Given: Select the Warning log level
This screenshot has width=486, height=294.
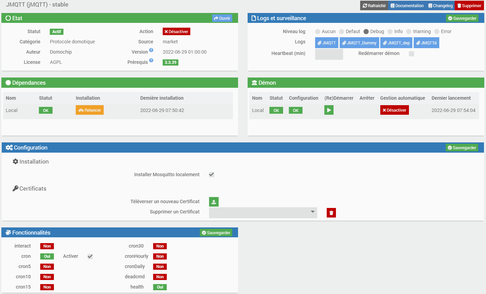Looking at the screenshot, I should (x=409, y=31).
